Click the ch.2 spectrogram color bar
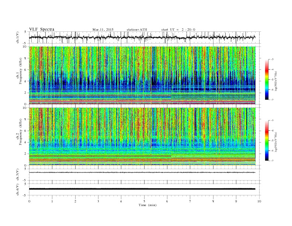The height and width of the screenshot is (226, 292). tap(267, 141)
